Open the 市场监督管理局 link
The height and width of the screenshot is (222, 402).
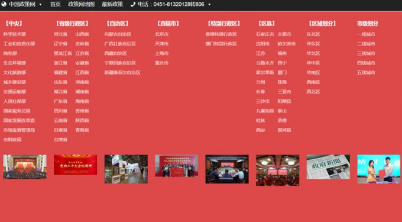coord(20,130)
